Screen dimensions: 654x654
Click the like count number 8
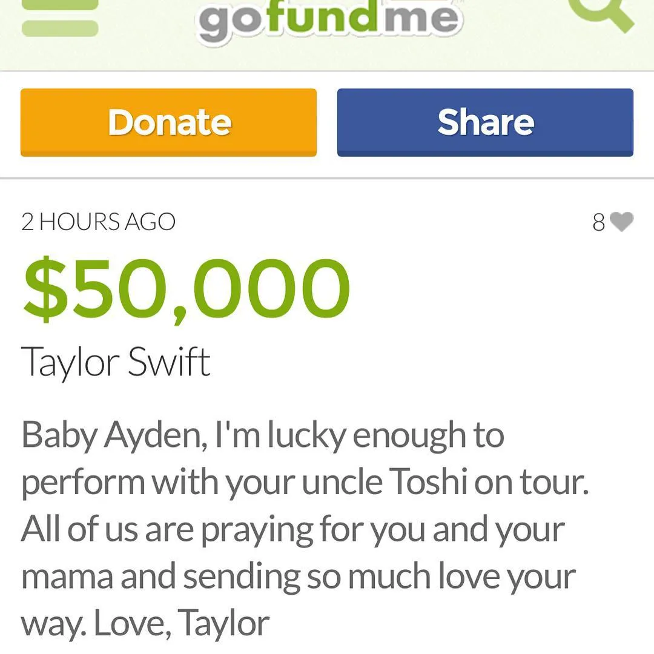pyautogui.click(x=598, y=223)
